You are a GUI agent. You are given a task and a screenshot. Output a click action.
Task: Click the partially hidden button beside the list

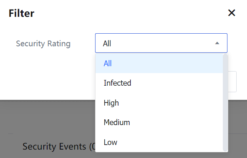pos(232,81)
